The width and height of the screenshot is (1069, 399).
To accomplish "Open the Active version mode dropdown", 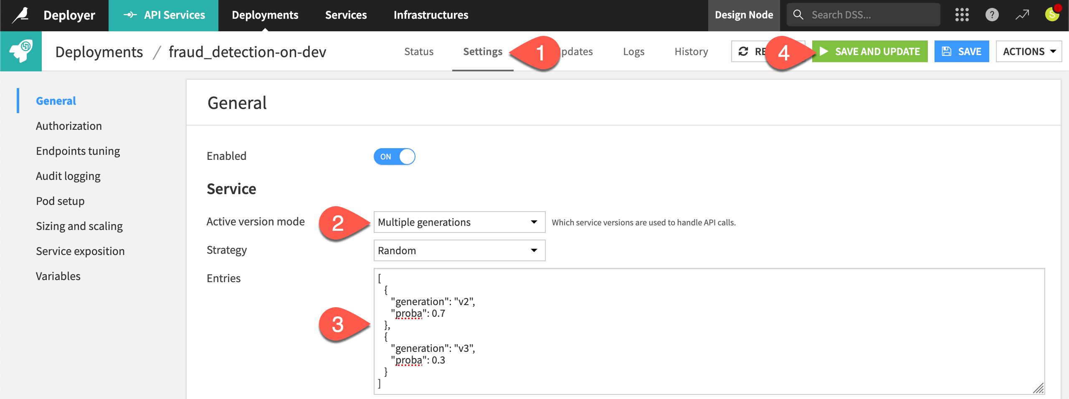I will [459, 222].
